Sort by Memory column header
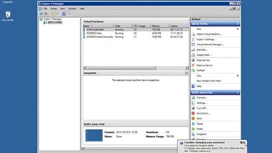Image resolution: width=272 pixels, height=153 pixels. click(x=160, y=26)
